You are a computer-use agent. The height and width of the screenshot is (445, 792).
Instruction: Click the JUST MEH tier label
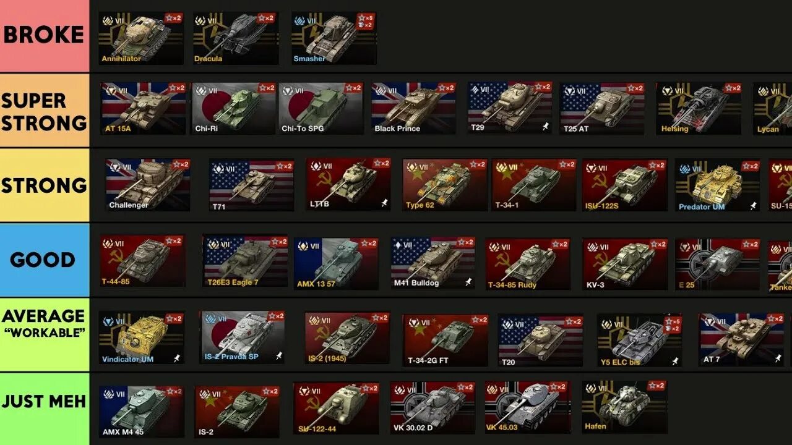pyautogui.click(x=45, y=402)
